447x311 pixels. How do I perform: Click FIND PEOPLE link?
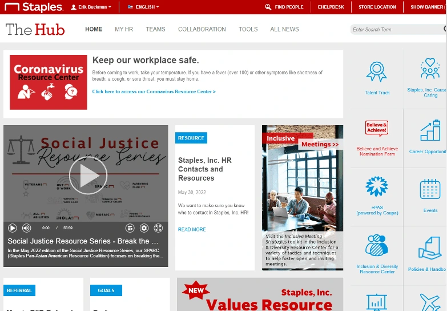point(289,7)
